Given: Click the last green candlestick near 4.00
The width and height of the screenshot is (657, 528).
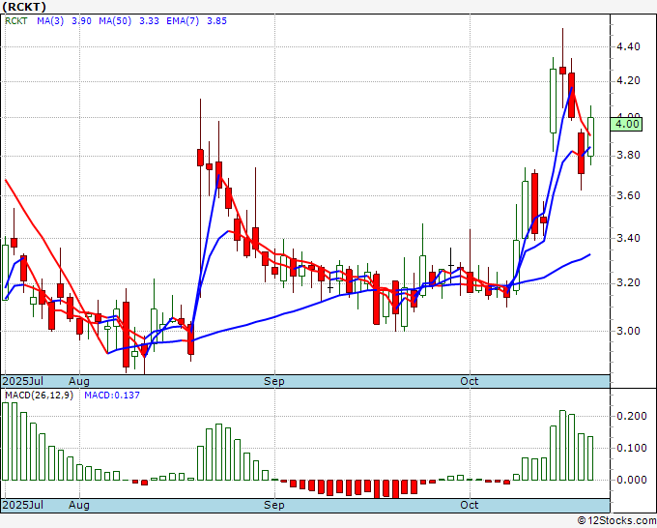Looking at the screenshot, I should click(590, 136).
